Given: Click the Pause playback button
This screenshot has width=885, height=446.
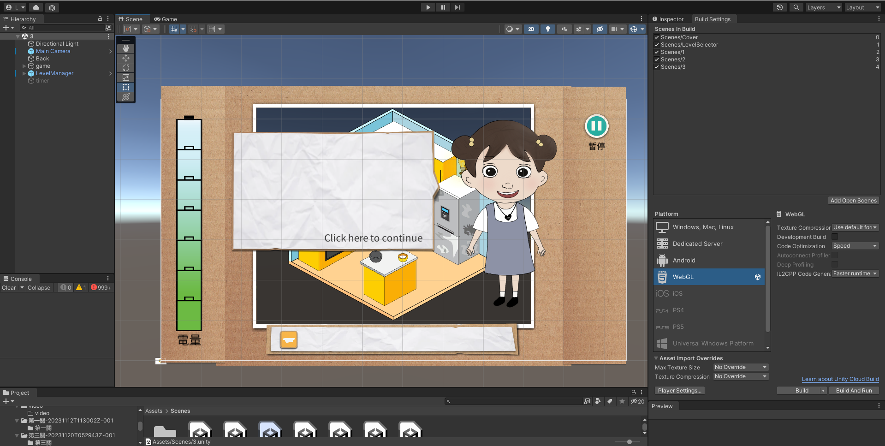Looking at the screenshot, I should click(x=443, y=7).
